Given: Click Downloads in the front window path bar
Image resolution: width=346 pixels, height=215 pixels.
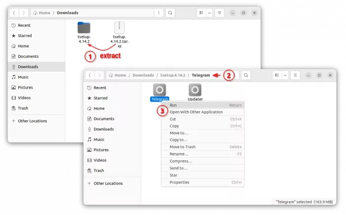Looking at the screenshot, I should pyautogui.click(x=143, y=75).
